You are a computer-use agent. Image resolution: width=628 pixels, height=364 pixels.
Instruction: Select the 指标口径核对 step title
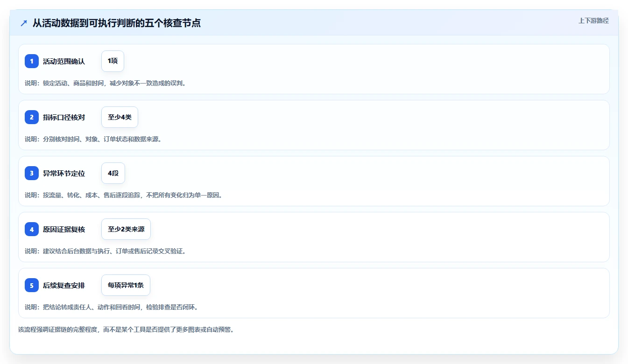(64, 117)
